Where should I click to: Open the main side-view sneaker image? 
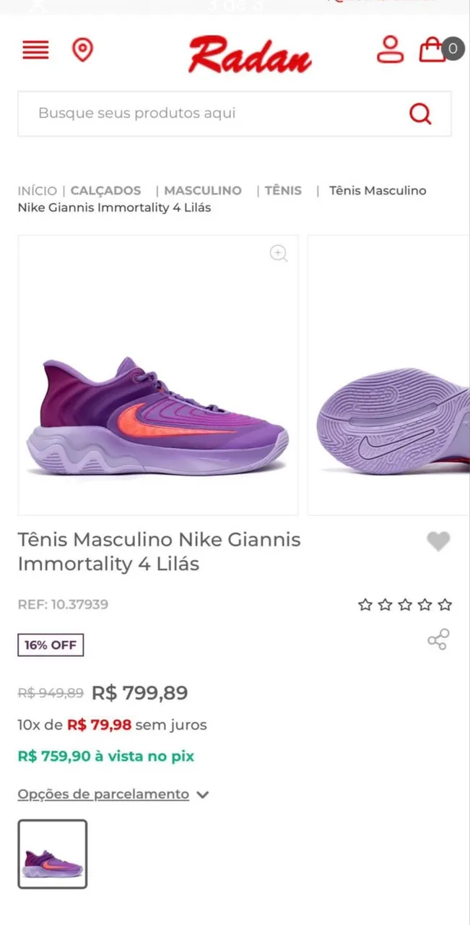pos(158,419)
